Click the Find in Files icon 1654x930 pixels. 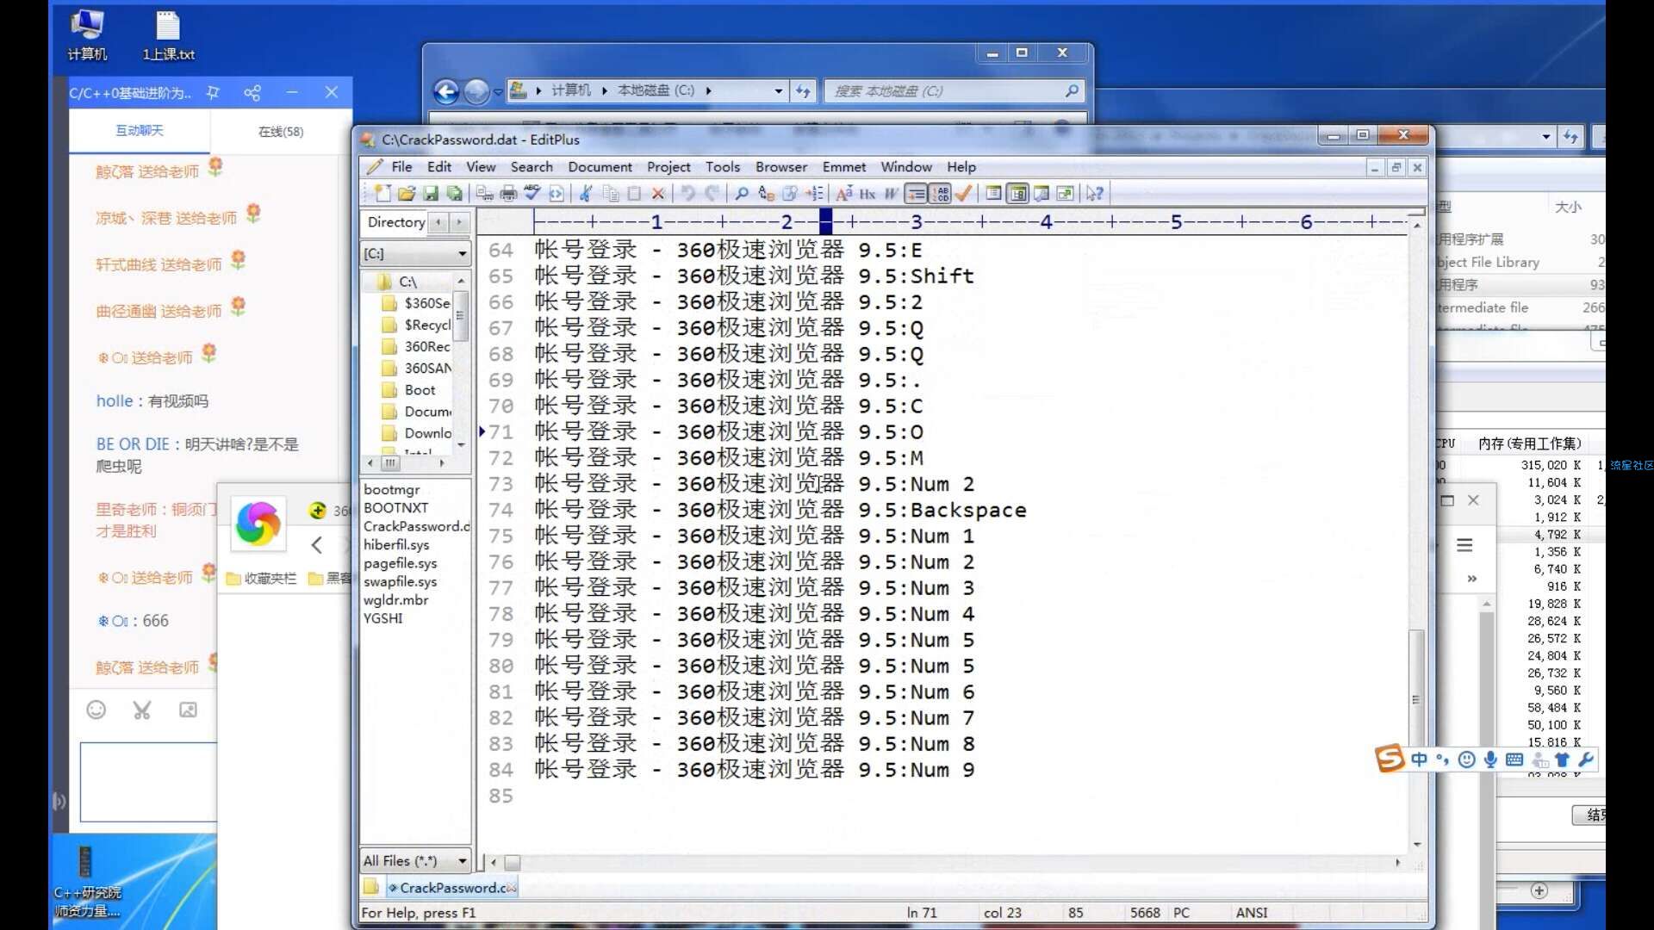pos(790,194)
